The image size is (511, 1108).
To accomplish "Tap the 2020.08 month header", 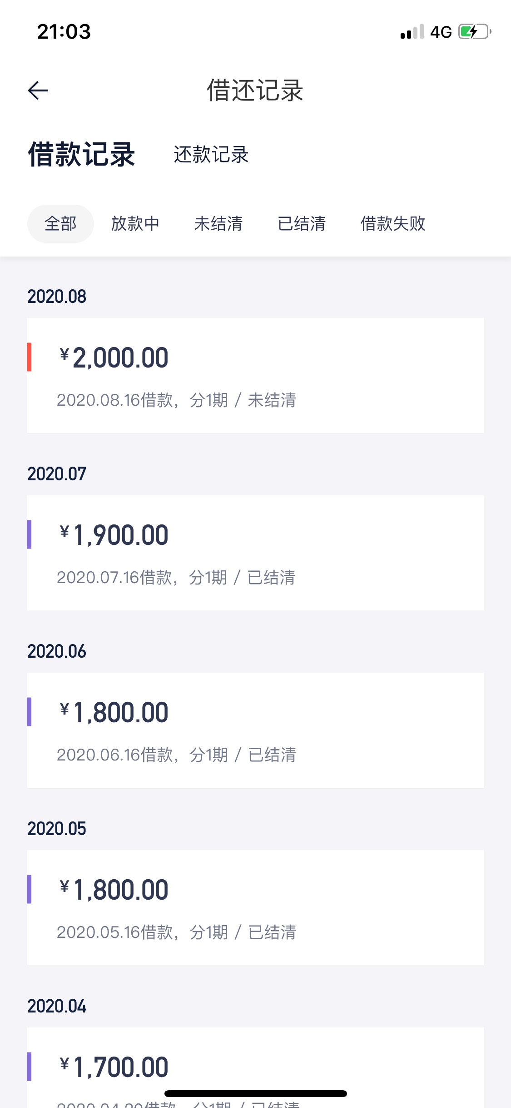I will (x=57, y=297).
